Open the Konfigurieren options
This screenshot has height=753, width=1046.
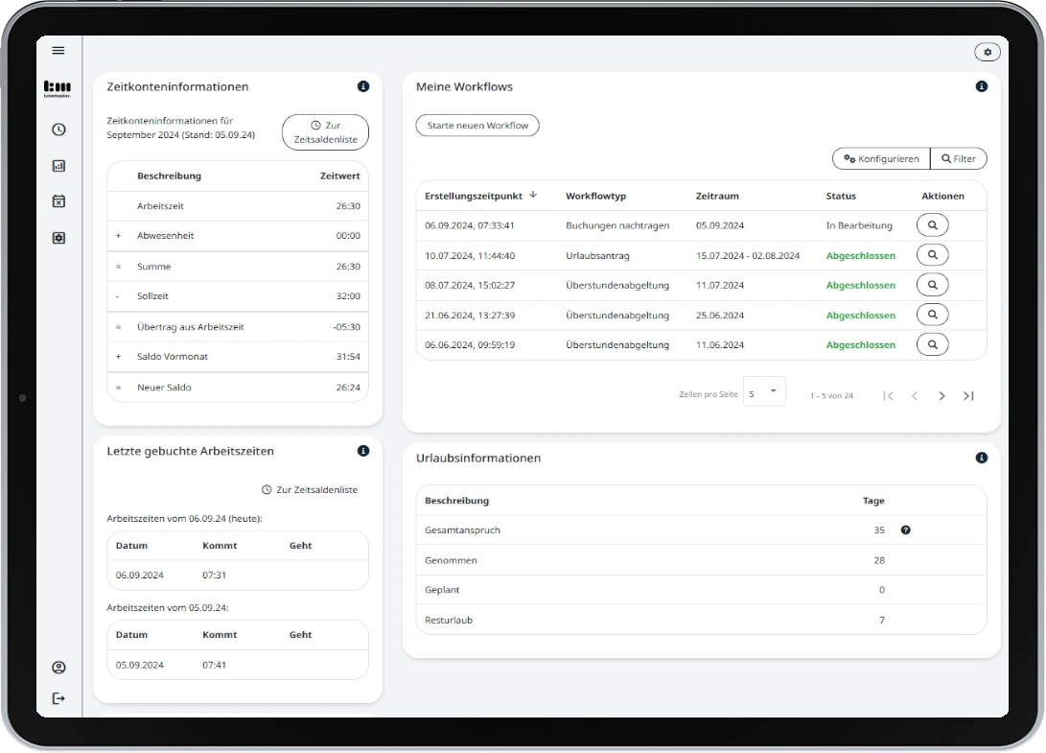tap(881, 158)
